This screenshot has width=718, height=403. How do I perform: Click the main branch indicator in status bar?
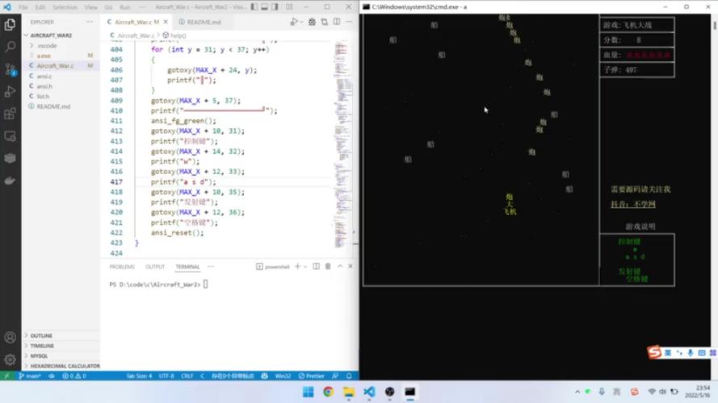pos(30,376)
